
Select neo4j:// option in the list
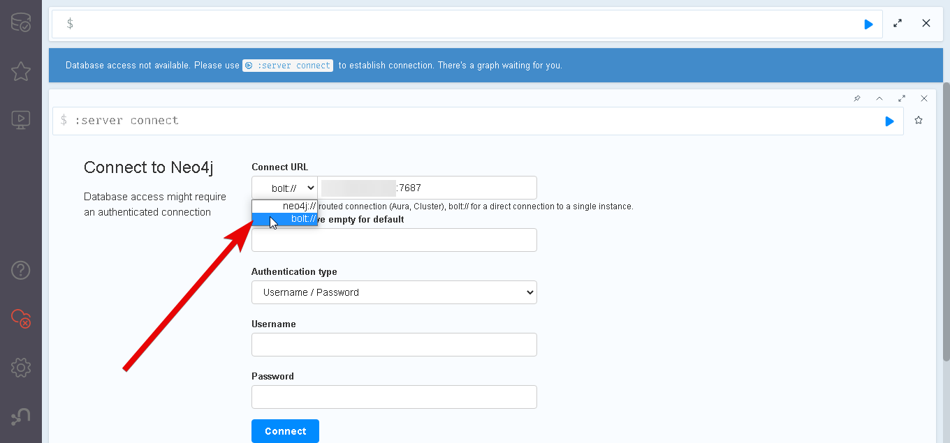tap(285, 207)
